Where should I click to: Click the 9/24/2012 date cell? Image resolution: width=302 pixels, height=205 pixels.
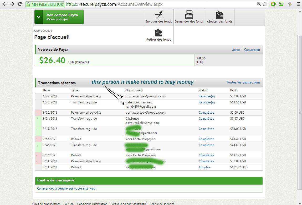click(50, 119)
